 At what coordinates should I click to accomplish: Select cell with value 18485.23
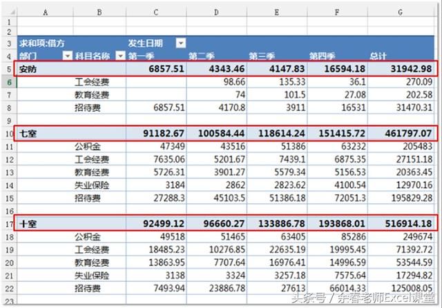point(156,249)
